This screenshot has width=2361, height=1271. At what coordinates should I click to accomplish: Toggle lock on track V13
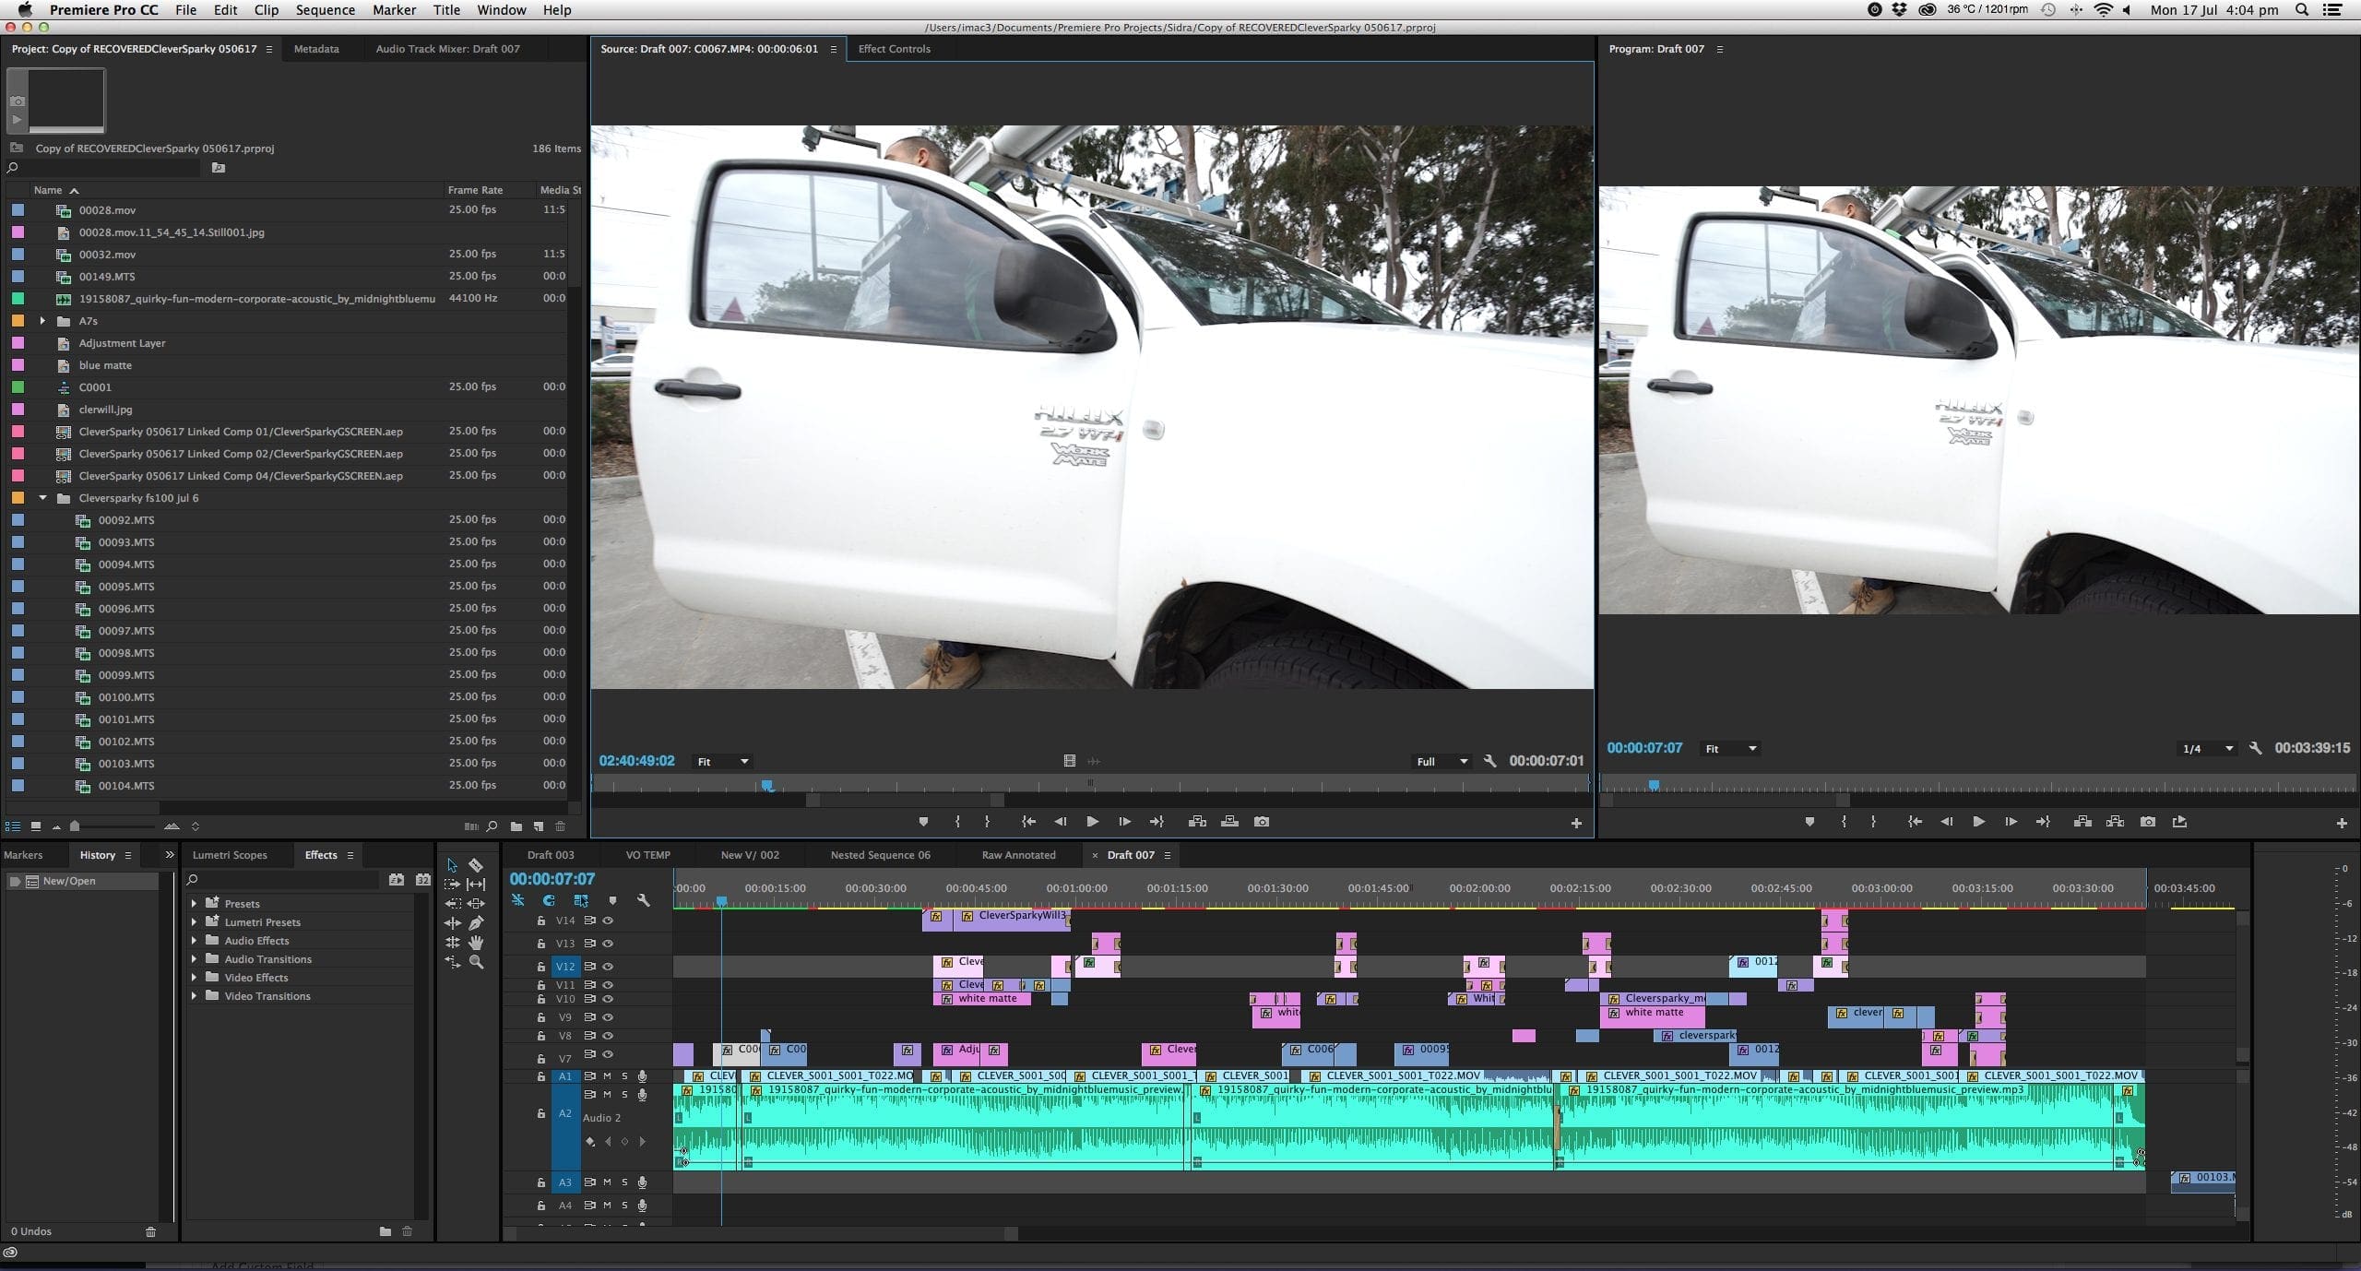pyautogui.click(x=541, y=944)
